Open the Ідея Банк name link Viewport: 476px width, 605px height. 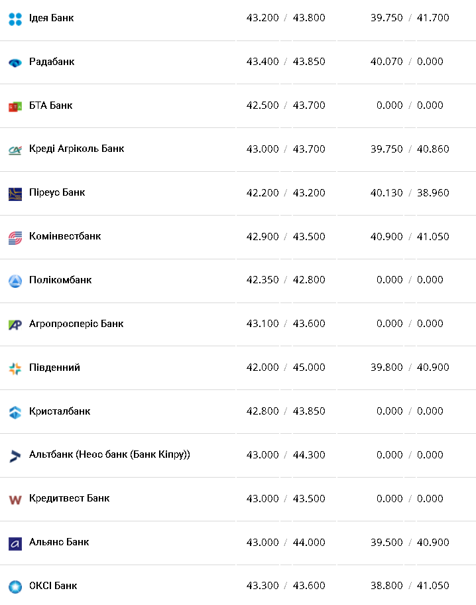[51, 18]
